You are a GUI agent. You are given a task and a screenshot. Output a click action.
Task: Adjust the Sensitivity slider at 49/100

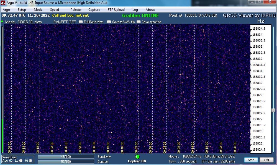click(x=66, y=157)
